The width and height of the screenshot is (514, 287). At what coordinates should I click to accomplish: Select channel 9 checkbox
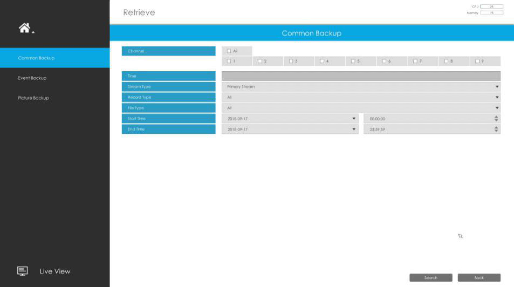click(477, 61)
